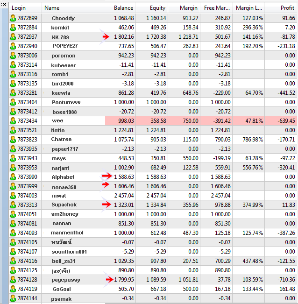Click wee's profit value -639.45
This screenshot has width=298, height=304.
(x=286, y=121)
